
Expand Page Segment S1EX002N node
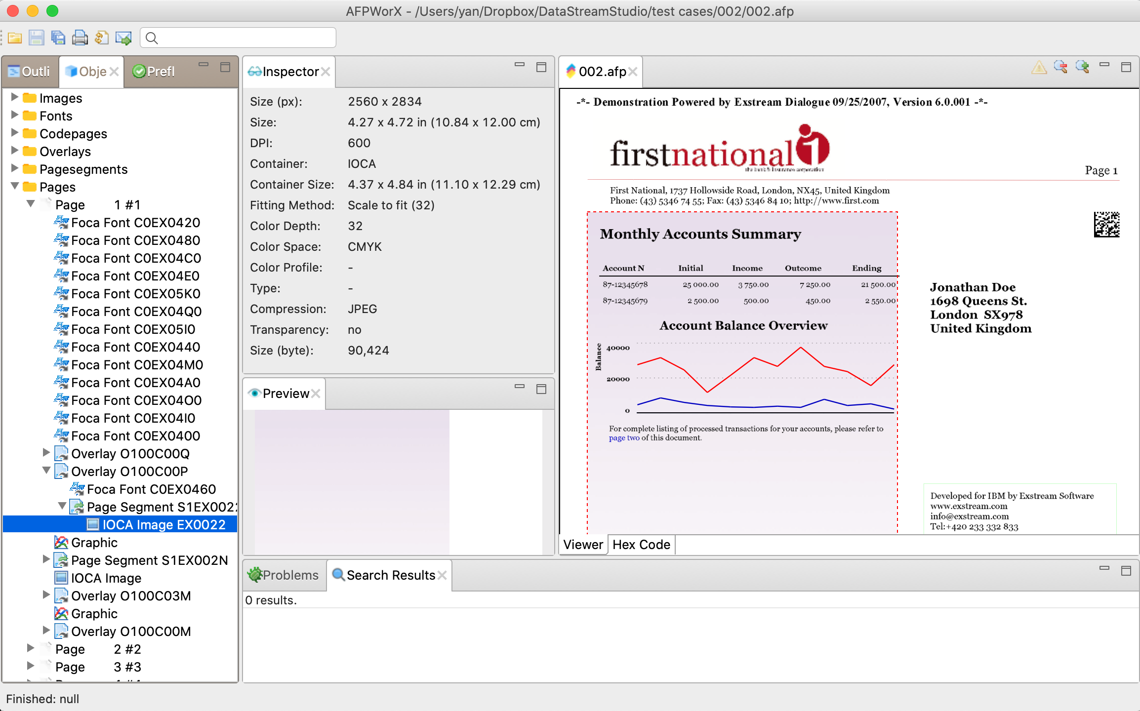[46, 559]
